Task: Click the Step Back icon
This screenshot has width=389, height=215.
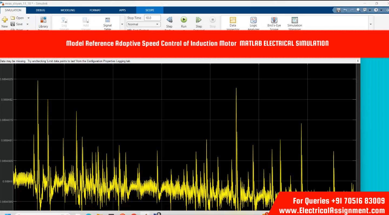Action: [x=169, y=20]
